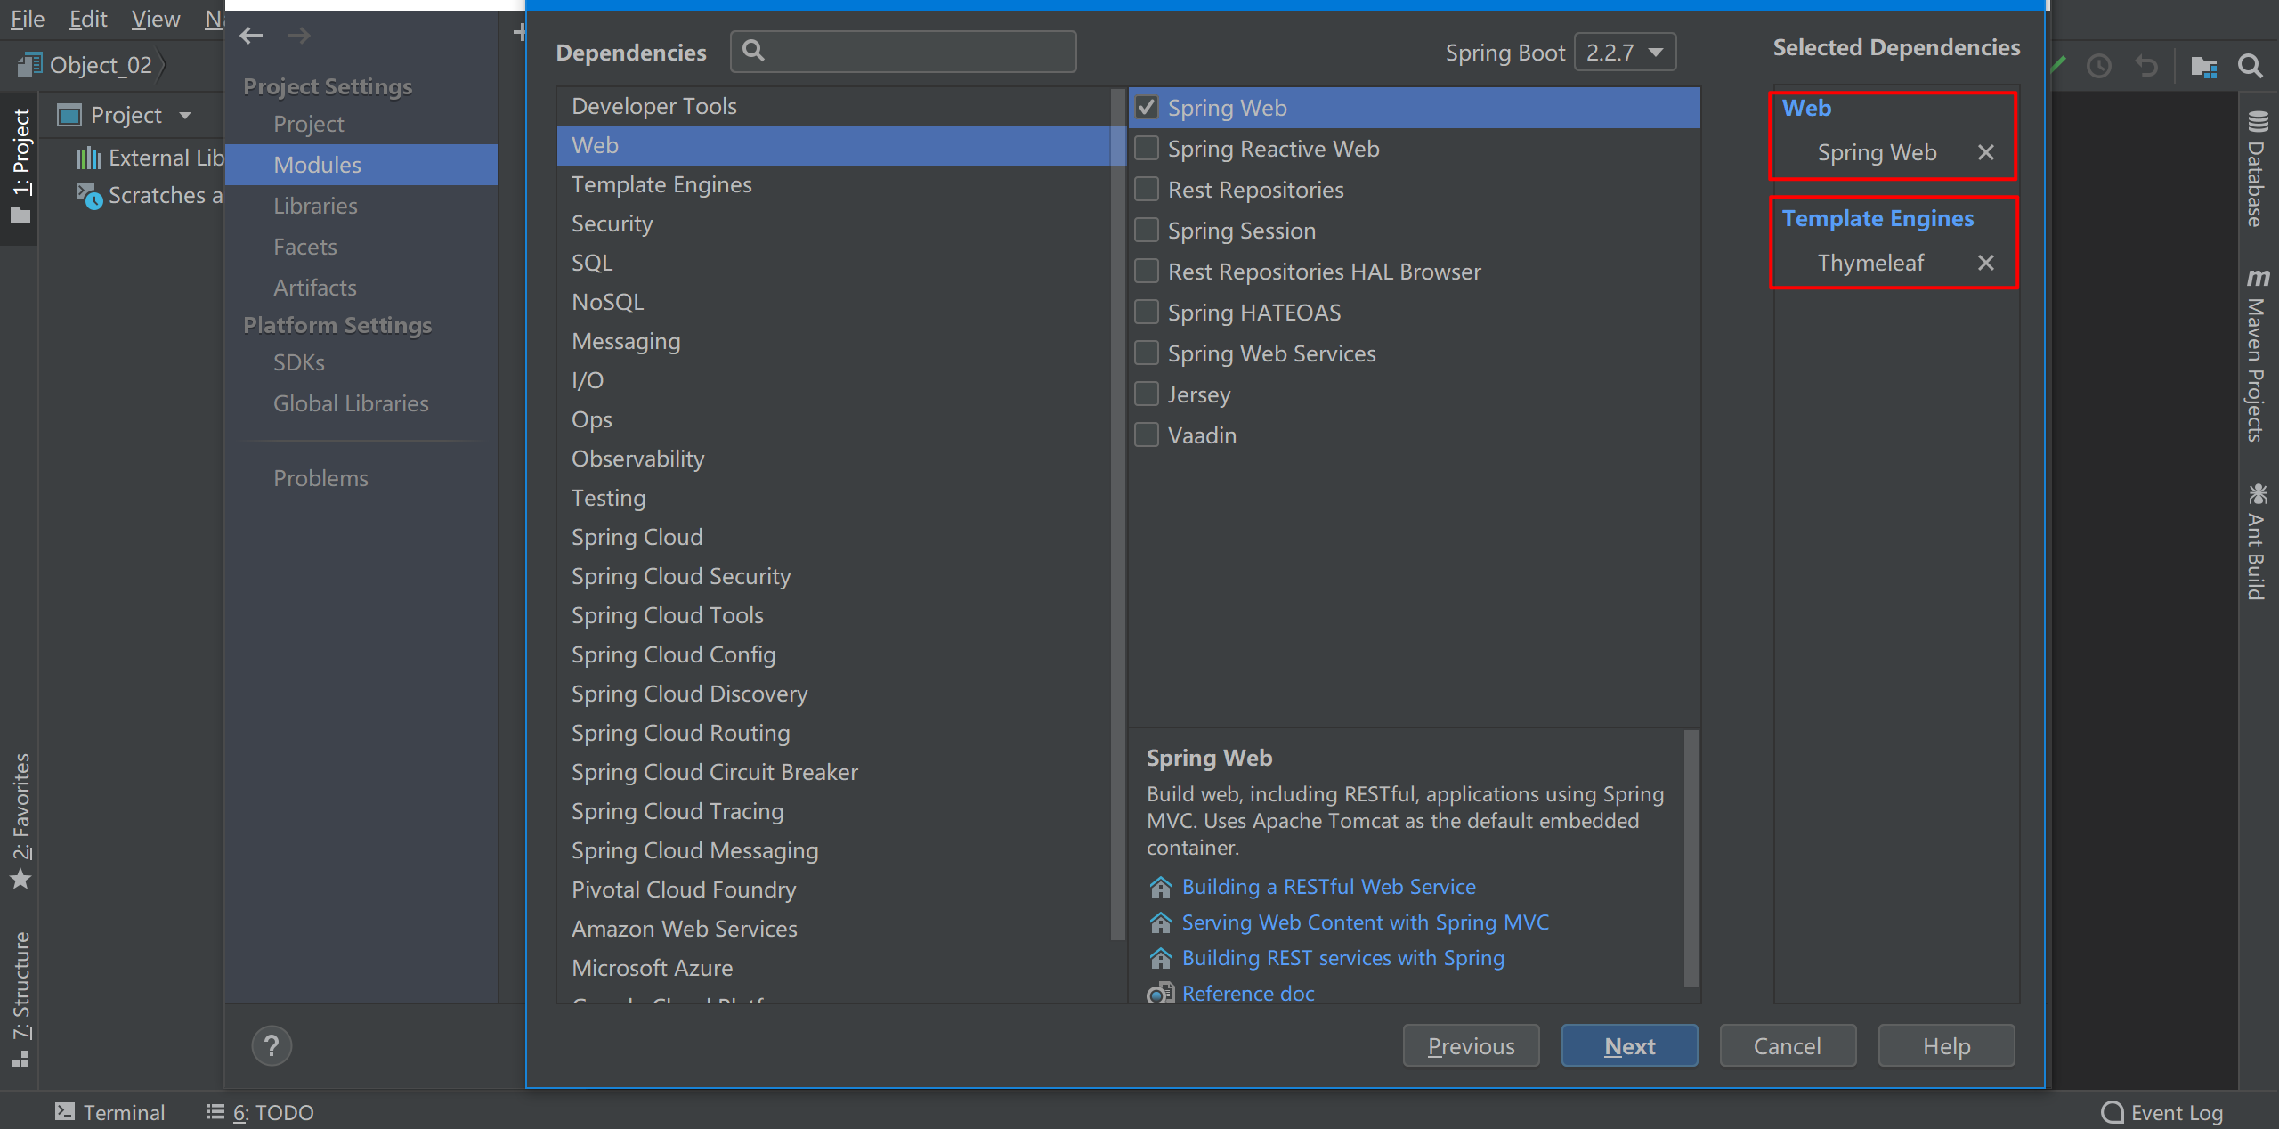
Task: Open the Building a RESTful Web Service link
Action: coord(1328,887)
